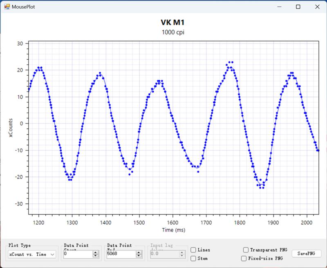327x268 pixels.
Task: Decrease Data Point Start with down arrow
Action: tap(96, 256)
